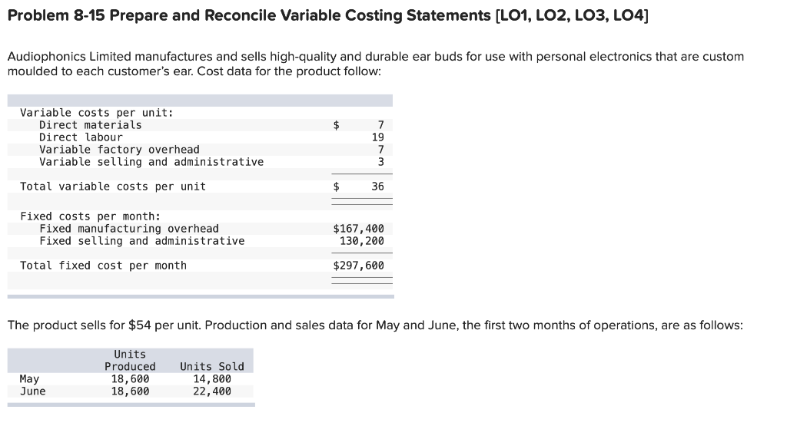
Task: Click the $167,400 fixed overhead amount
Action: tap(358, 229)
